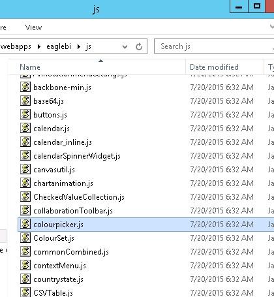Select the backbone-min.js file icon

(25, 87)
